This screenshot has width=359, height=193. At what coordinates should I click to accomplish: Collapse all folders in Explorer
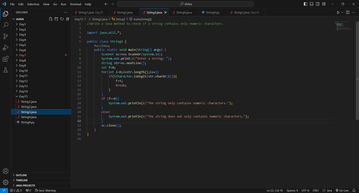coord(68,19)
